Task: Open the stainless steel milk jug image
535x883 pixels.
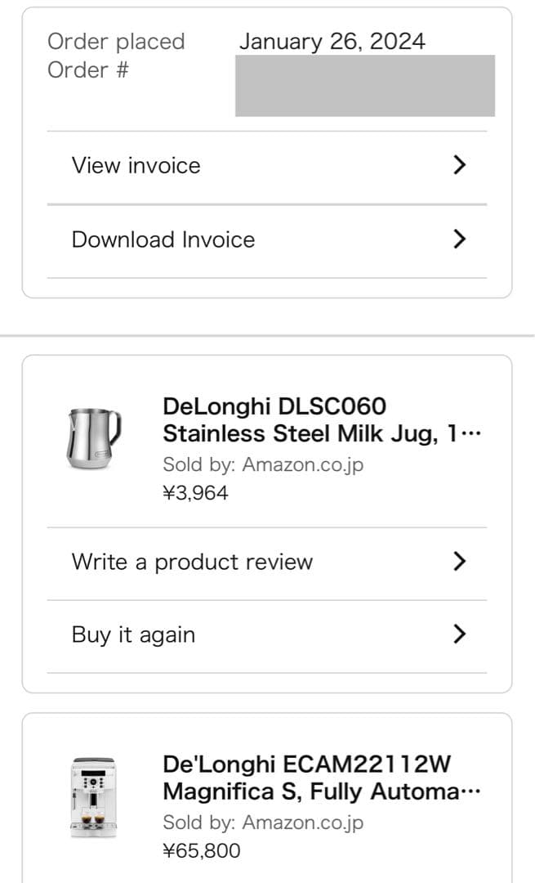Action: [92, 438]
